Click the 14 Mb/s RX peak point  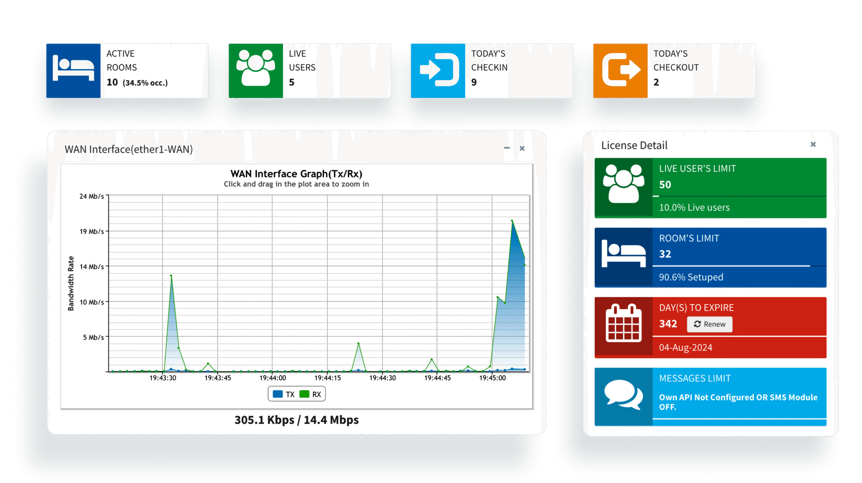(x=171, y=276)
